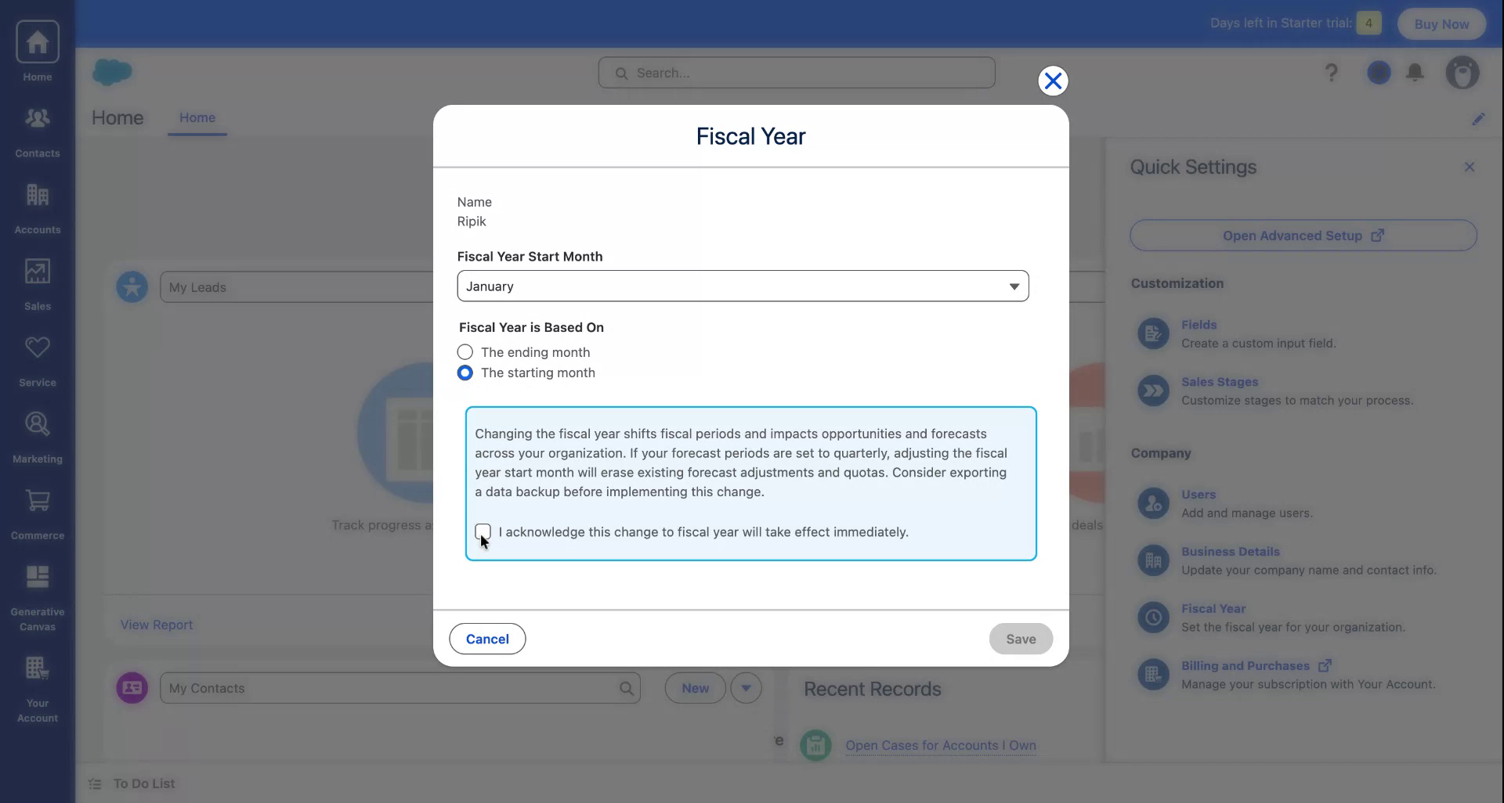
Task: Open the notifications bell
Action: [1415, 72]
